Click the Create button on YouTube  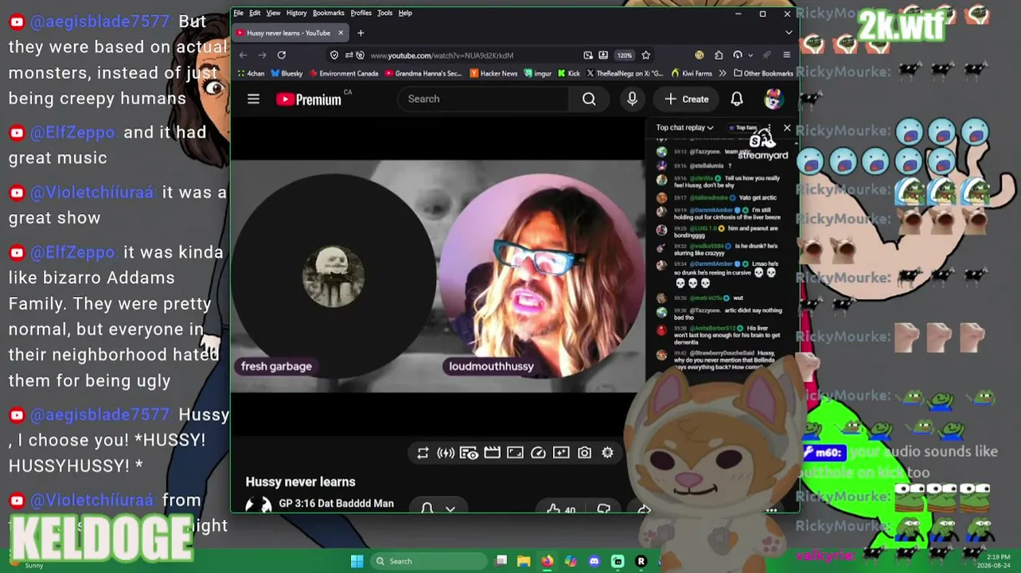[686, 99]
